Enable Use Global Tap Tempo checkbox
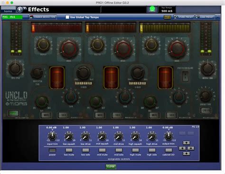Screen dimensions: 225x174 click(67, 17)
